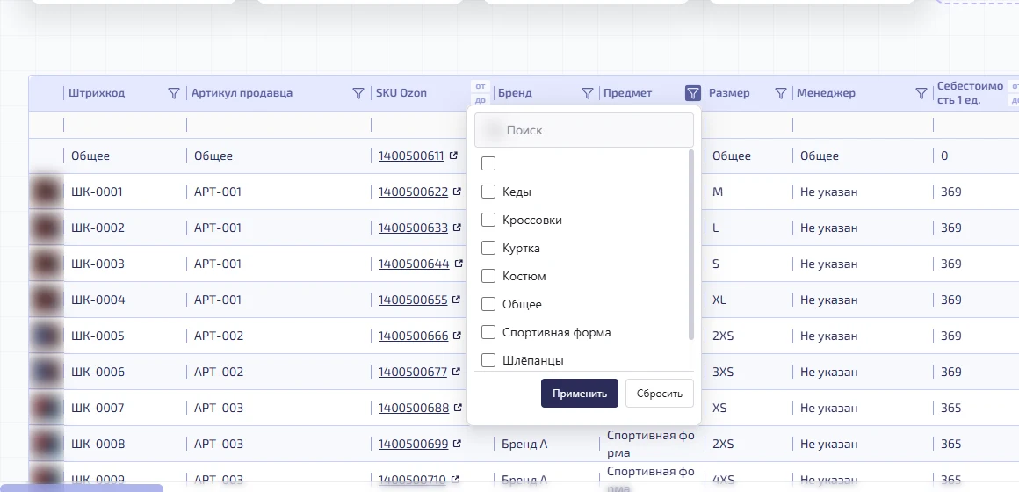1019x492 pixels.
Task: Open the filter for the Штрихкод column
Action: 174,94
